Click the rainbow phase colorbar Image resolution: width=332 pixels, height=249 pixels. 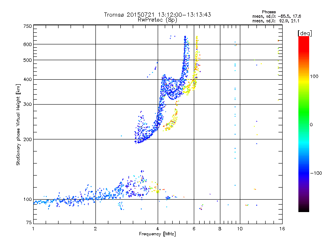pyautogui.click(x=304, y=124)
